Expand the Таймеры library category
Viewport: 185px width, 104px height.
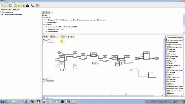pos(166,52)
